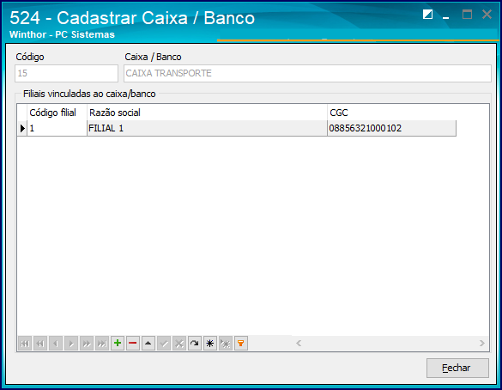This screenshot has width=502, height=390.
Task: Go to bookmark with gray asterisk icon
Action: click(x=226, y=344)
